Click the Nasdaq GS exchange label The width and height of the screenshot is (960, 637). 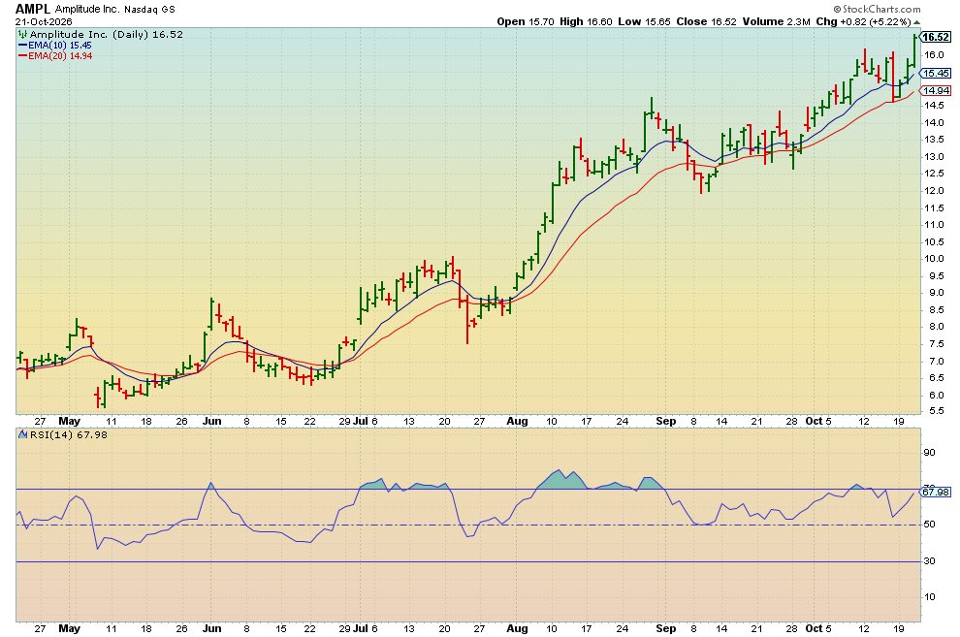coord(149,9)
